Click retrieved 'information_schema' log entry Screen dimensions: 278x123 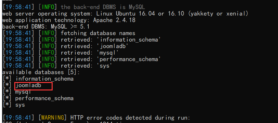click(x=111, y=40)
